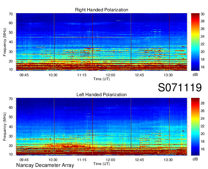Click the horizontal 45 MHz line in Right Handed spectrogram
The height and width of the screenshot is (169, 208).
click(102, 37)
